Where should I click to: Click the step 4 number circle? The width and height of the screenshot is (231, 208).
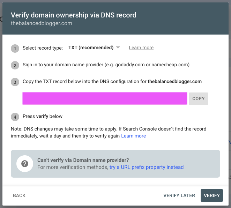pos(15,117)
